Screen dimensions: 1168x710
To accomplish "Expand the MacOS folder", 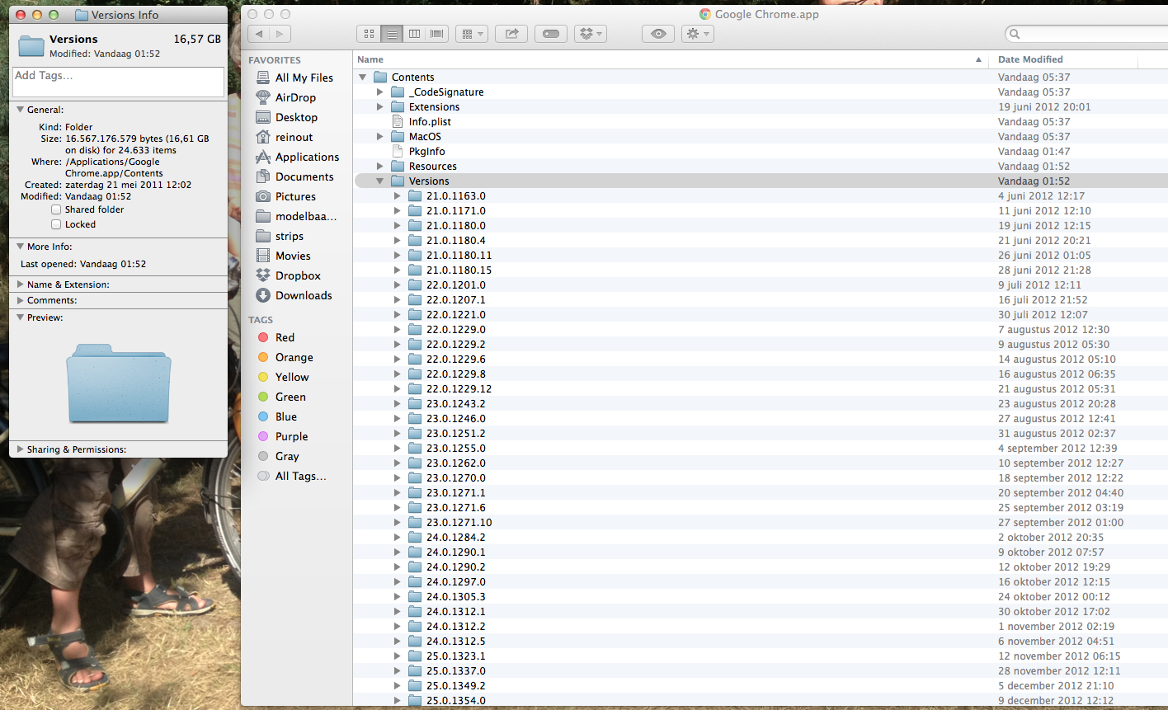I will tap(380, 137).
